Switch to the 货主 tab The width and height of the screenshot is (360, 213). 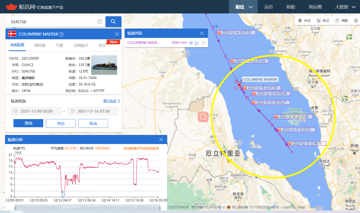pos(102,45)
